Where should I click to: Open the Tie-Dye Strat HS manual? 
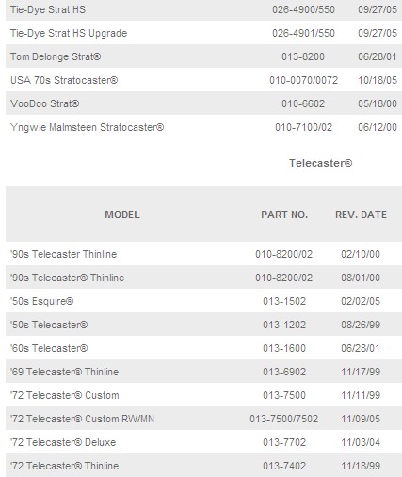48,9
